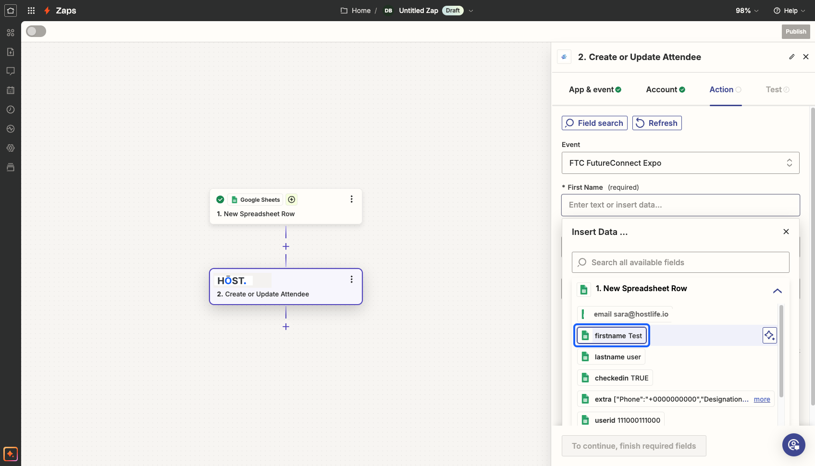Click the DB owner avatar badge
Screen dimensions: 815x466
pos(388,11)
